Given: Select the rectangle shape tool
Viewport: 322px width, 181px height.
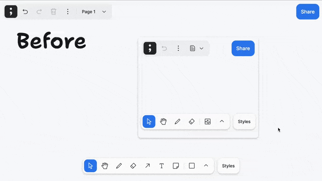Looking at the screenshot, I should [x=192, y=166].
